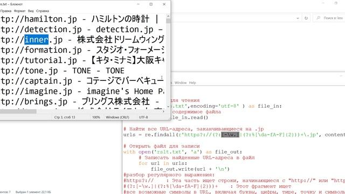Click comment '#разбор регулярного выражения:'
Viewport: 345px width, 194px height.
[x=169, y=175]
